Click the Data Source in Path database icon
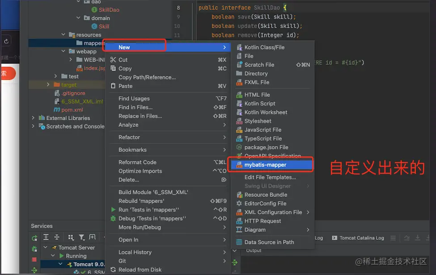Screen dimensions: 436x275 pyautogui.click(x=239, y=242)
